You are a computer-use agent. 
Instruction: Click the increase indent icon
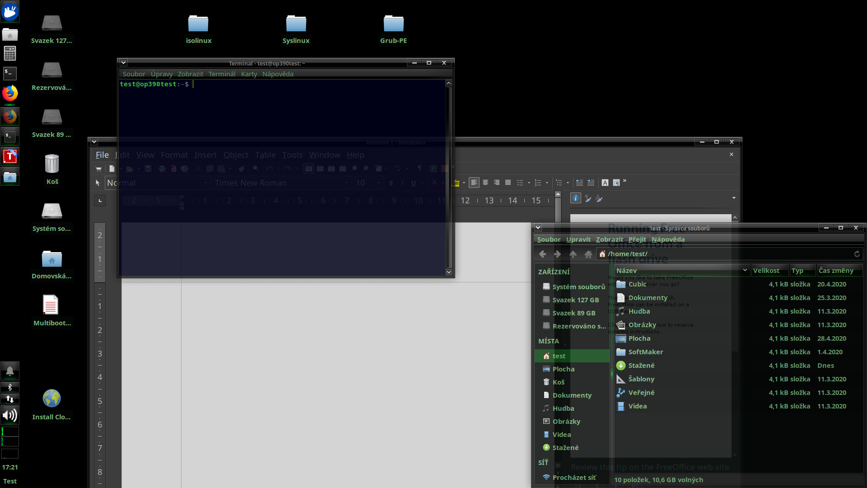point(591,183)
